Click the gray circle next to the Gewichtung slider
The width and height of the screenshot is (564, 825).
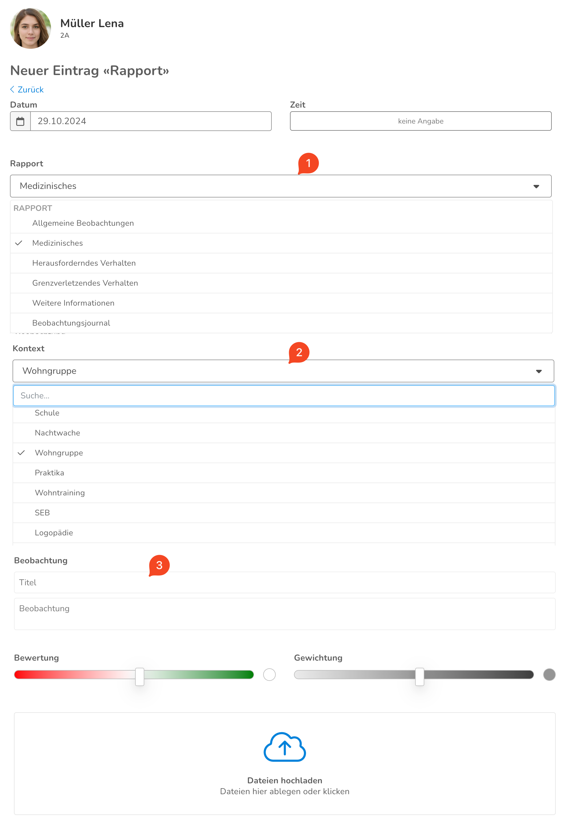point(549,674)
